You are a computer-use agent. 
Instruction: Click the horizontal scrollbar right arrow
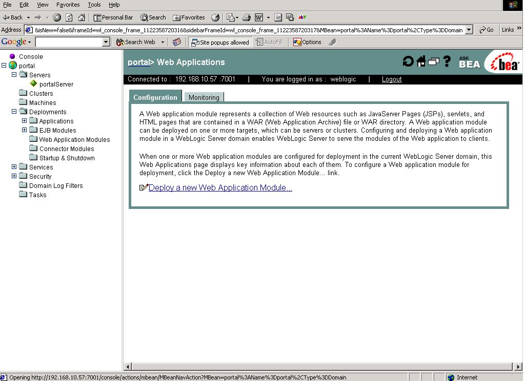tap(518, 367)
